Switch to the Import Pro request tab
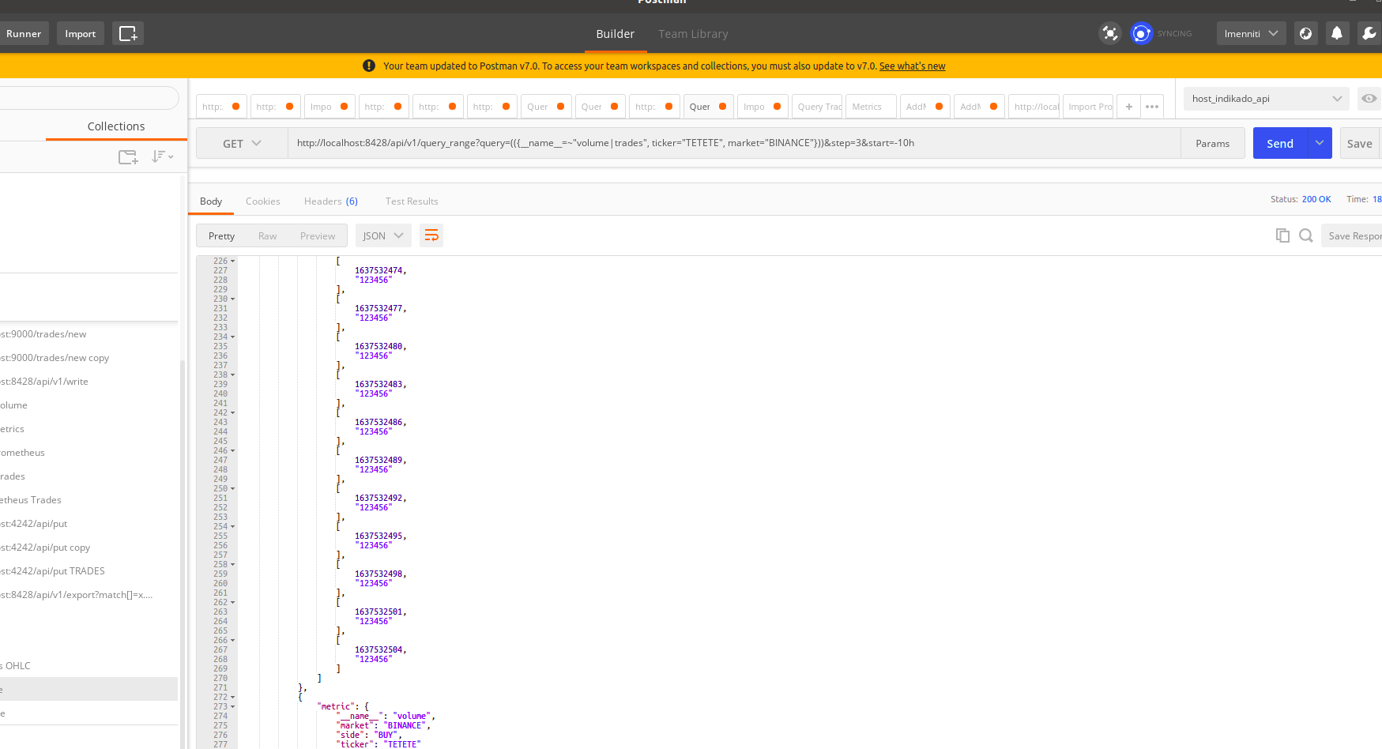 point(1088,107)
